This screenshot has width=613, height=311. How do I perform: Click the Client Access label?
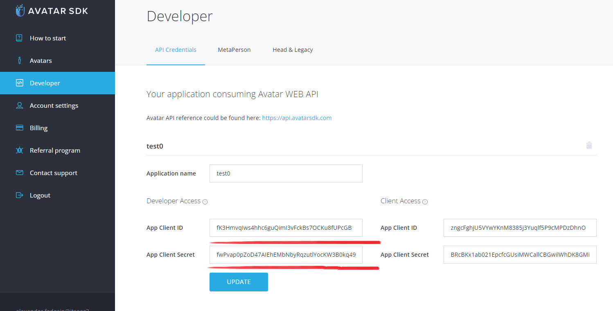401,201
